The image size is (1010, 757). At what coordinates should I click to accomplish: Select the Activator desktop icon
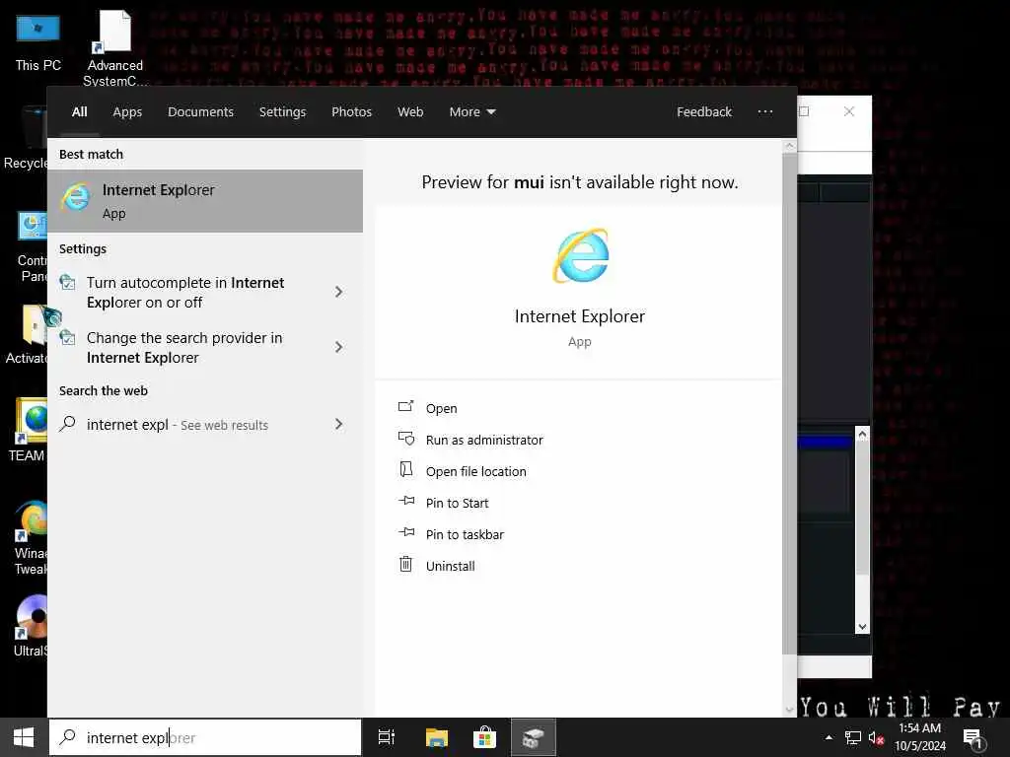tap(25, 335)
